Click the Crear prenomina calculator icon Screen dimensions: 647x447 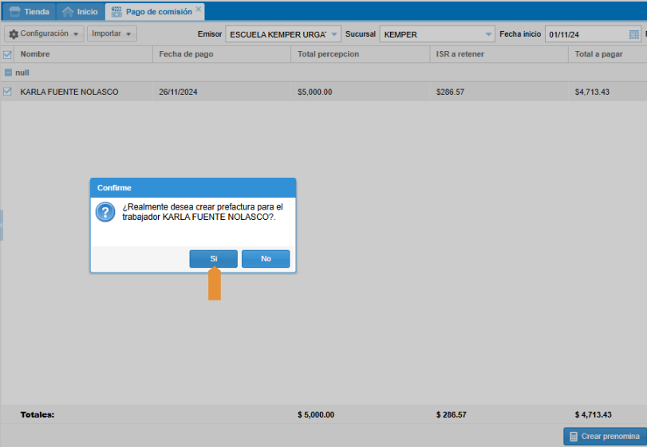click(x=574, y=437)
